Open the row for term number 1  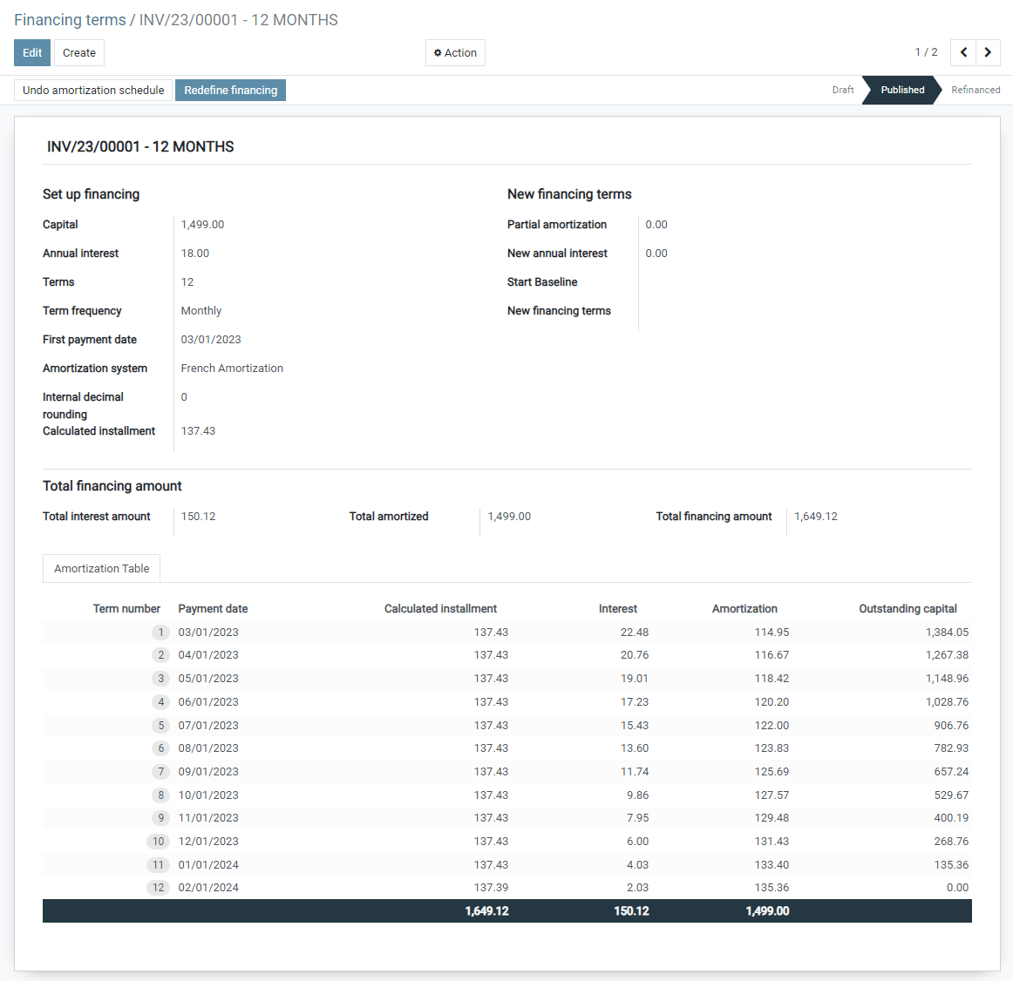click(x=349, y=632)
